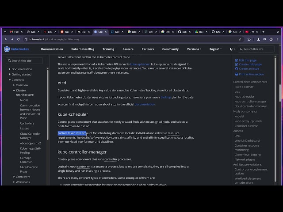Switch to the 'sid' GitHub tab
This screenshot has width=283, height=212.
pos(184,32)
